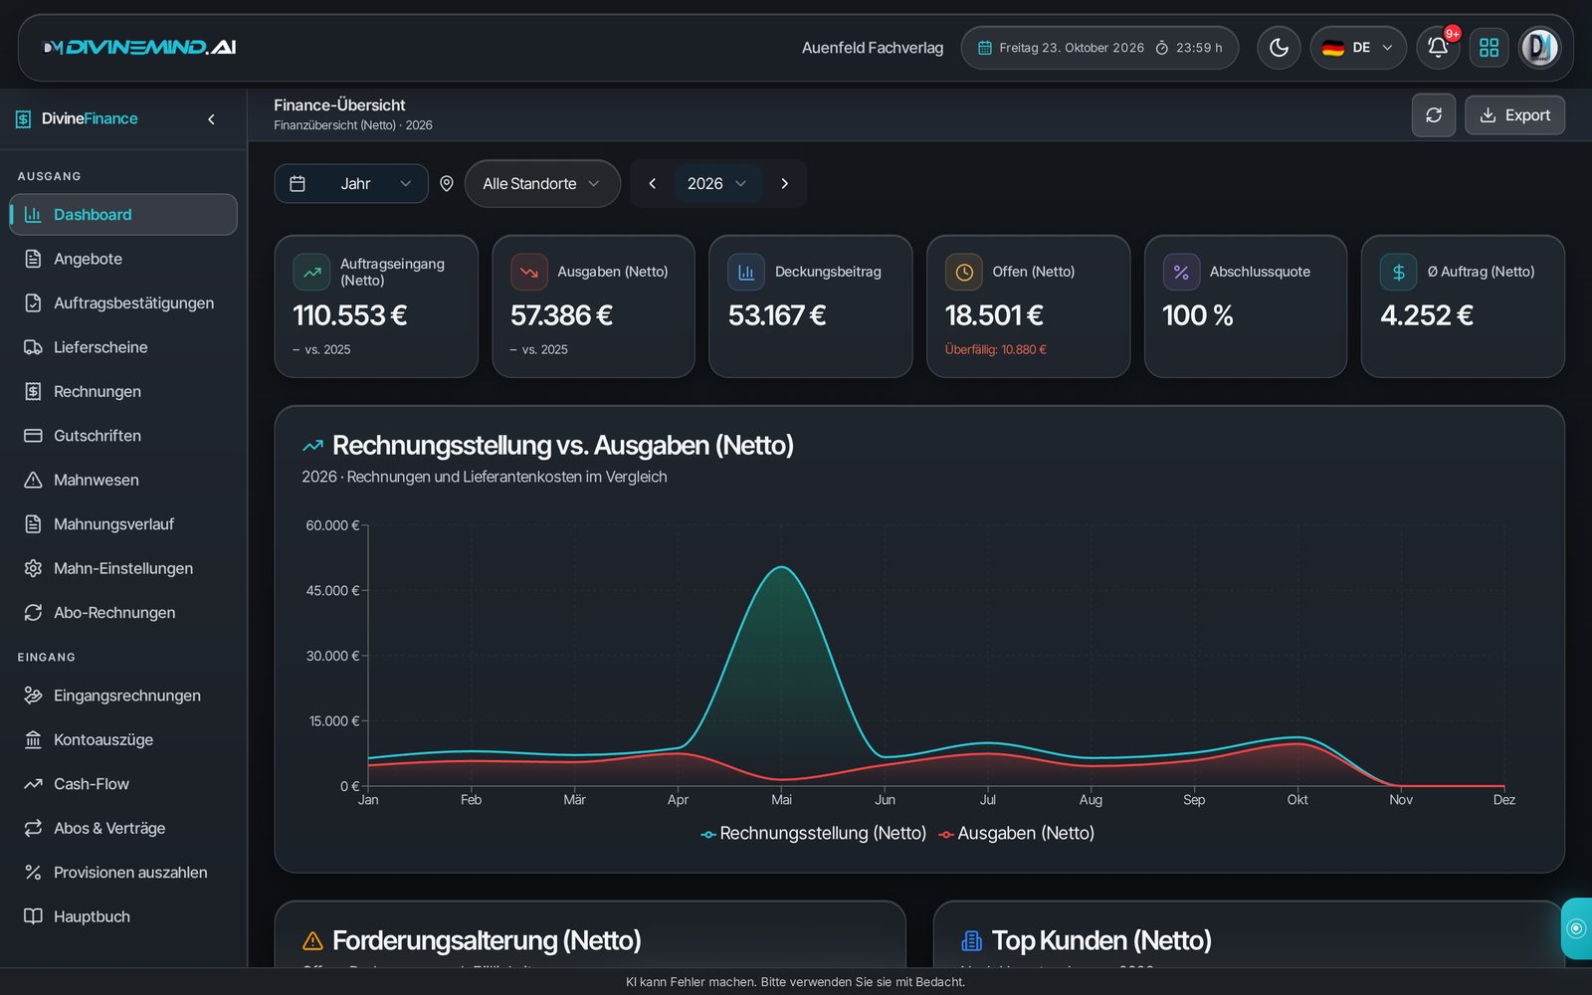Click the DivineMind.AI logo

click(140, 48)
